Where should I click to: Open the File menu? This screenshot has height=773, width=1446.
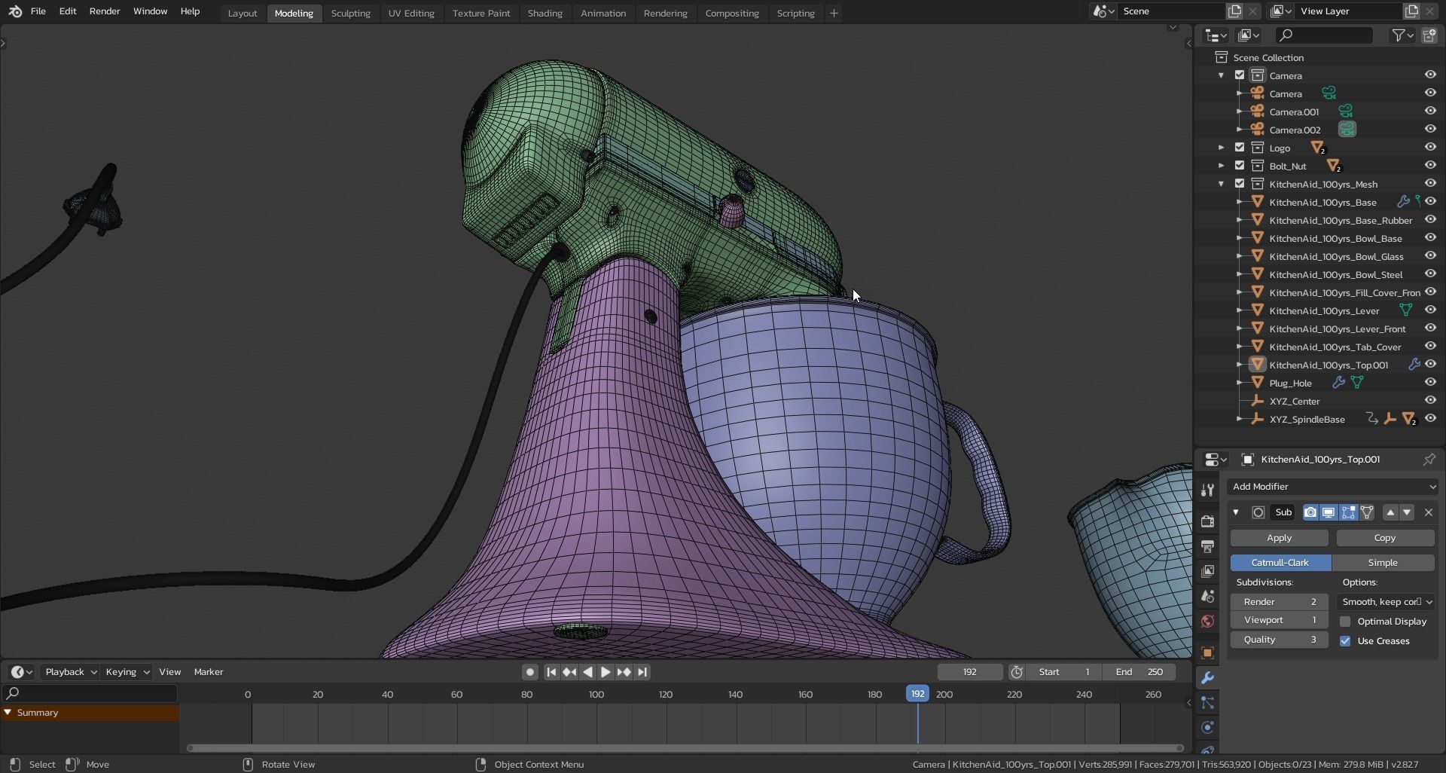[x=38, y=11]
